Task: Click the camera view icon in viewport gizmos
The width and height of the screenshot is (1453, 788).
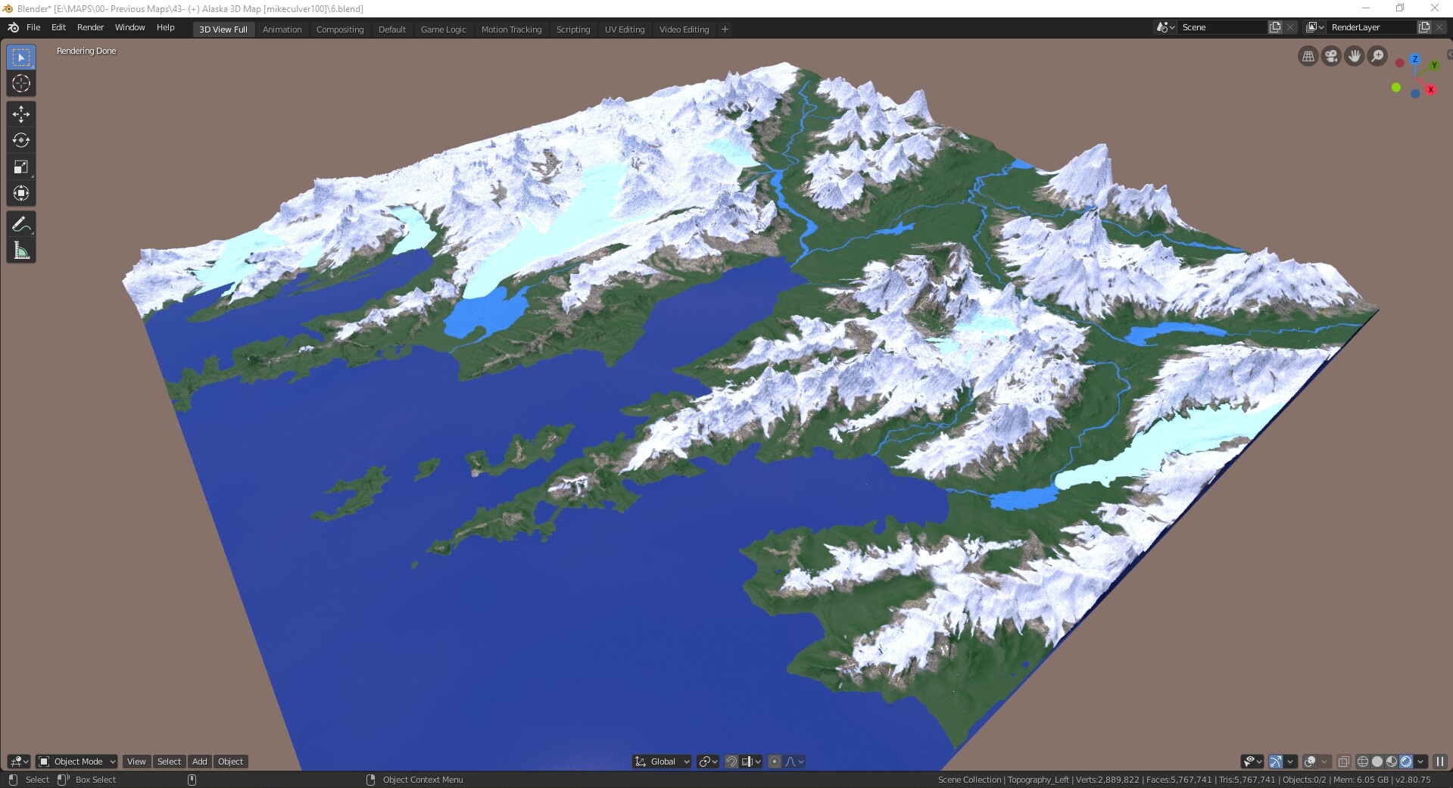Action: [1330, 56]
